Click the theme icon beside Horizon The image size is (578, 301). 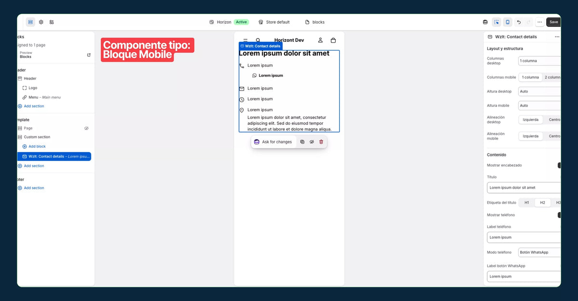coord(211,22)
